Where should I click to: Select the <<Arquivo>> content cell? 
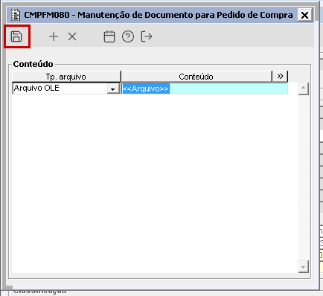click(x=205, y=89)
